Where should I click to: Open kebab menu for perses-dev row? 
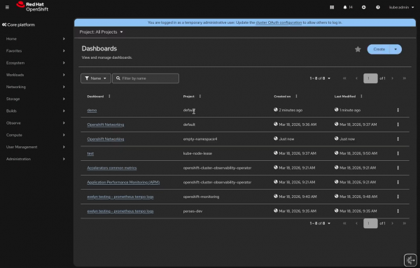coord(398,211)
